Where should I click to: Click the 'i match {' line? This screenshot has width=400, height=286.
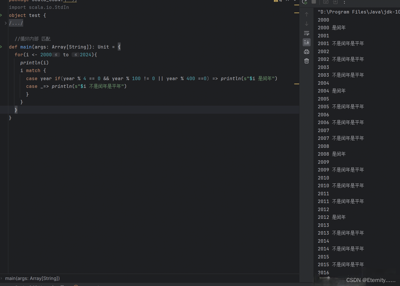(x=33, y=70)
